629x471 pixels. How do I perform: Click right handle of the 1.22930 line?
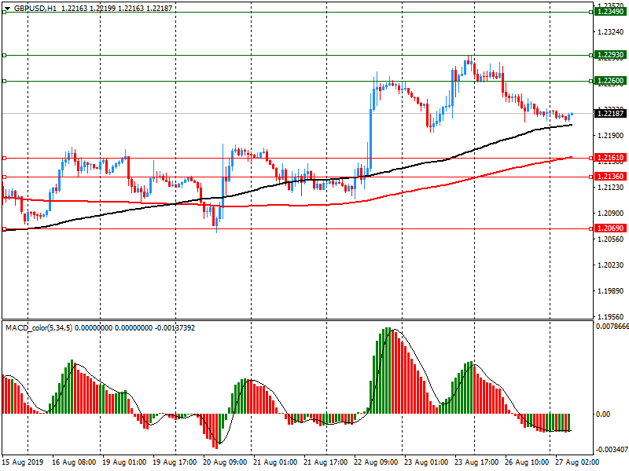tap(591, 55)
